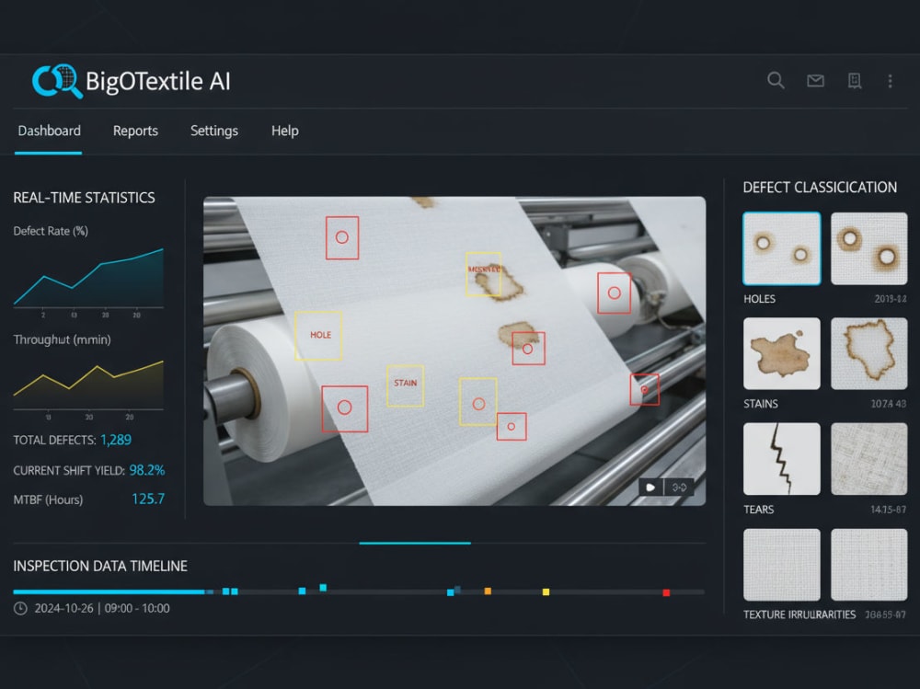Open the document report icon in header
Viewport: 920px width, 689px height.
(x=855, y=81)
